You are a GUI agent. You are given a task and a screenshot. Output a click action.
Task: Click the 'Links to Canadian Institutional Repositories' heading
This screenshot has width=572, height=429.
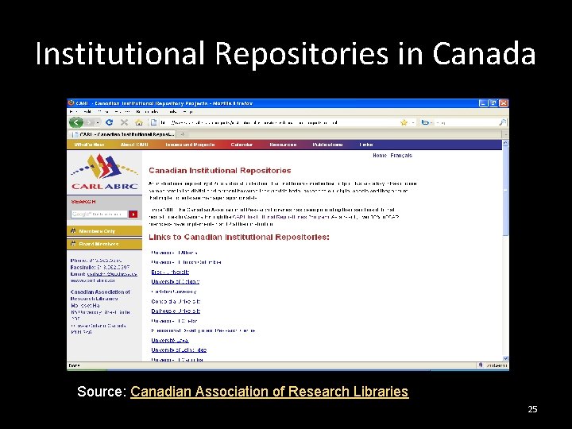point(239,238)
